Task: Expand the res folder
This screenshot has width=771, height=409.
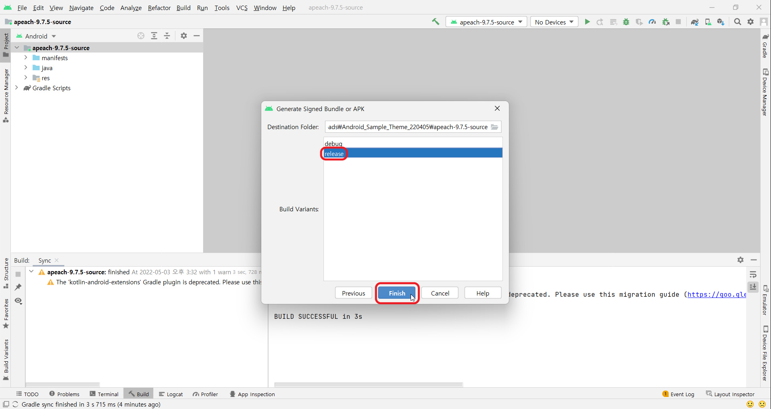Action: [26, 78]
